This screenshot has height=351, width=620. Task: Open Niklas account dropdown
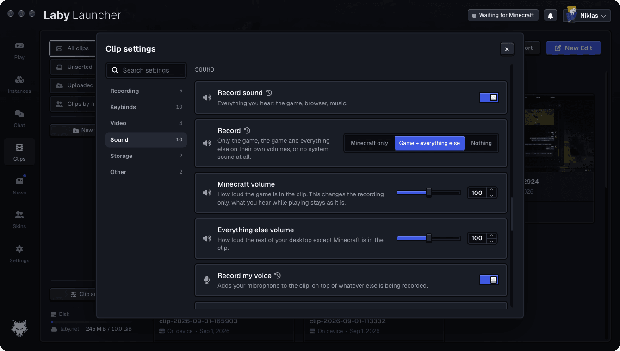click(x=587, y=16)
